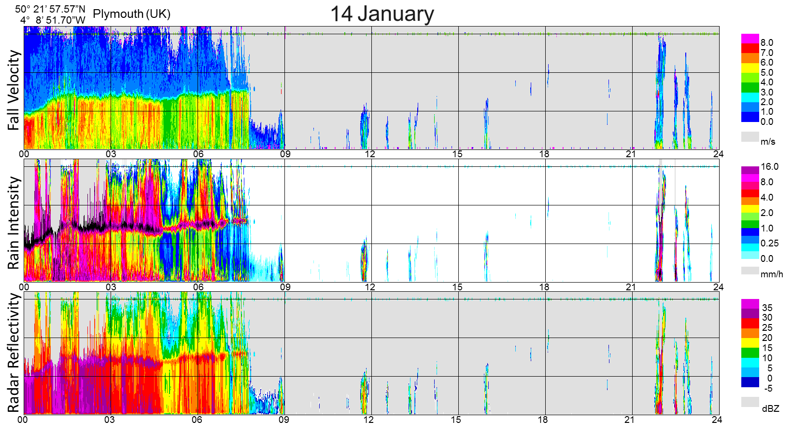
Task: Click the 'dBZ' unit label
Action: [x=771, y=408]
